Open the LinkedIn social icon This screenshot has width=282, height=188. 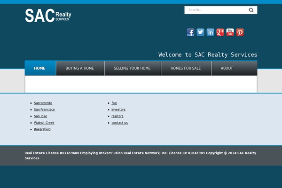point(210,32)
